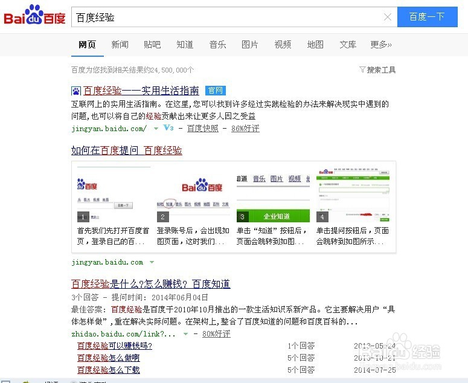
Task: Switch to the 图片 tab
Action: (x=250, y=45)
